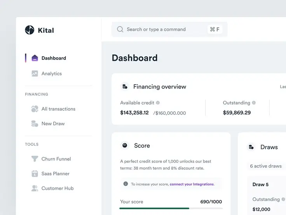Focus the Search or type a command field
Screen dimensions: 286x215
pyautogui.click(x=169, y=29)
